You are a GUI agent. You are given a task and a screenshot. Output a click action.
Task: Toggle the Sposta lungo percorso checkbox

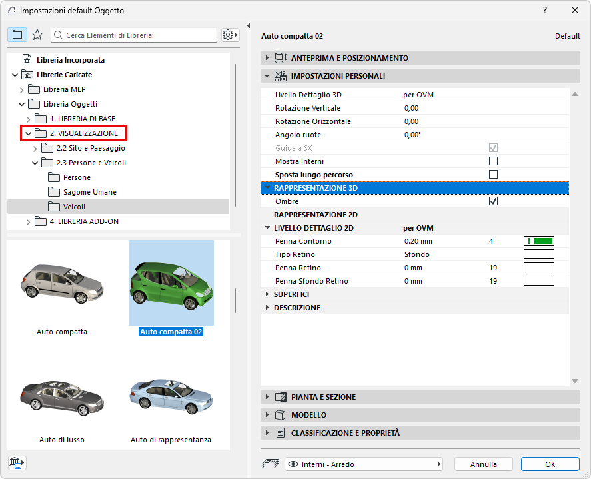click(494, 175)
